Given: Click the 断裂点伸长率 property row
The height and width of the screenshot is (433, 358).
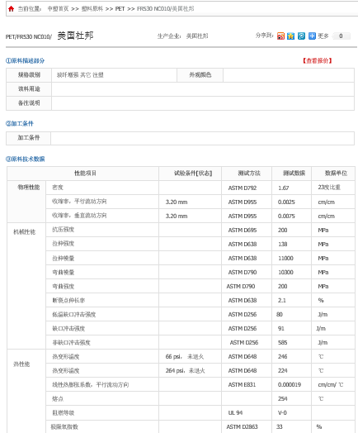Looking at the screenshot, I should (102, 300).
